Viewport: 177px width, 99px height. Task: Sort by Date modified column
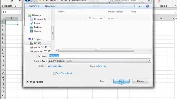(115, 12)
